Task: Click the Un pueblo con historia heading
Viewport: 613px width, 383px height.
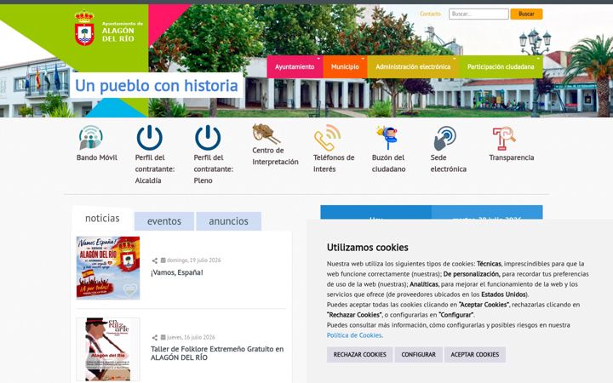Action: point(157,86)
